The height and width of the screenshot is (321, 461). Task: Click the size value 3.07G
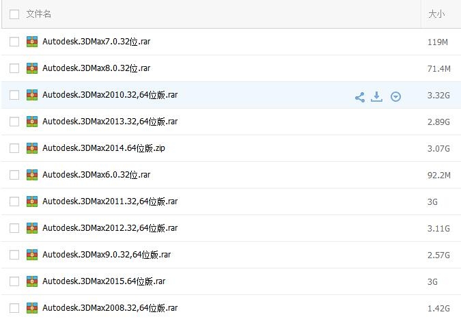[438, 149]
